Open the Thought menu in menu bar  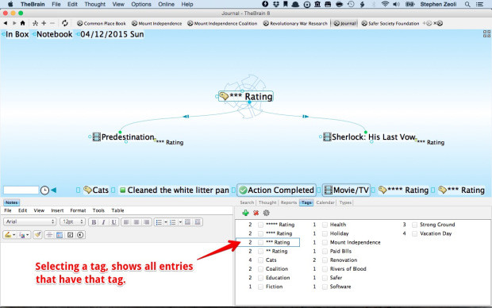pos(94,4)
